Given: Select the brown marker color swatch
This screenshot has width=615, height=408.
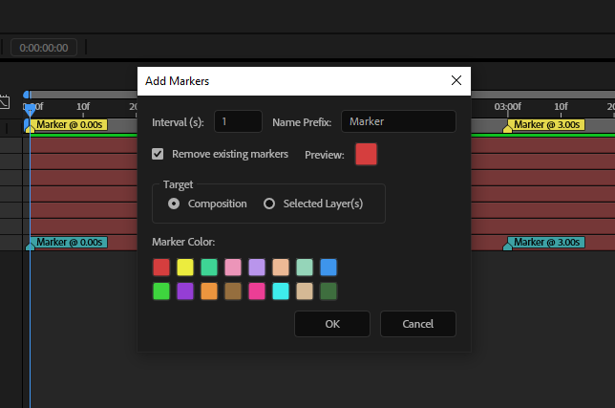Looking at the screenshot, I should click(233, 290).
